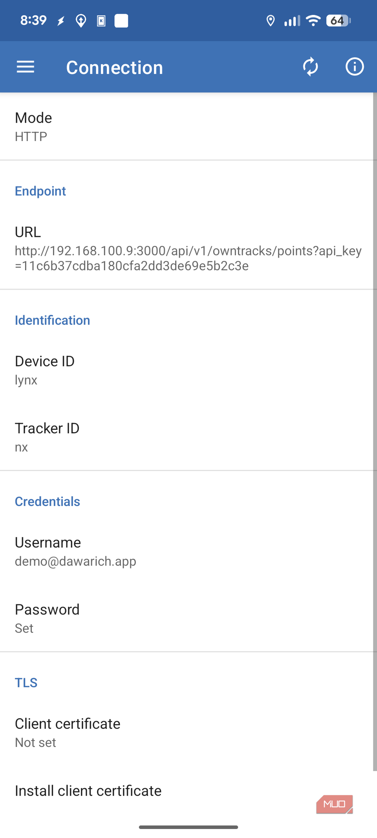
Task: Tap the cellular signal bars icon
Action: click(x=292, y=21)
